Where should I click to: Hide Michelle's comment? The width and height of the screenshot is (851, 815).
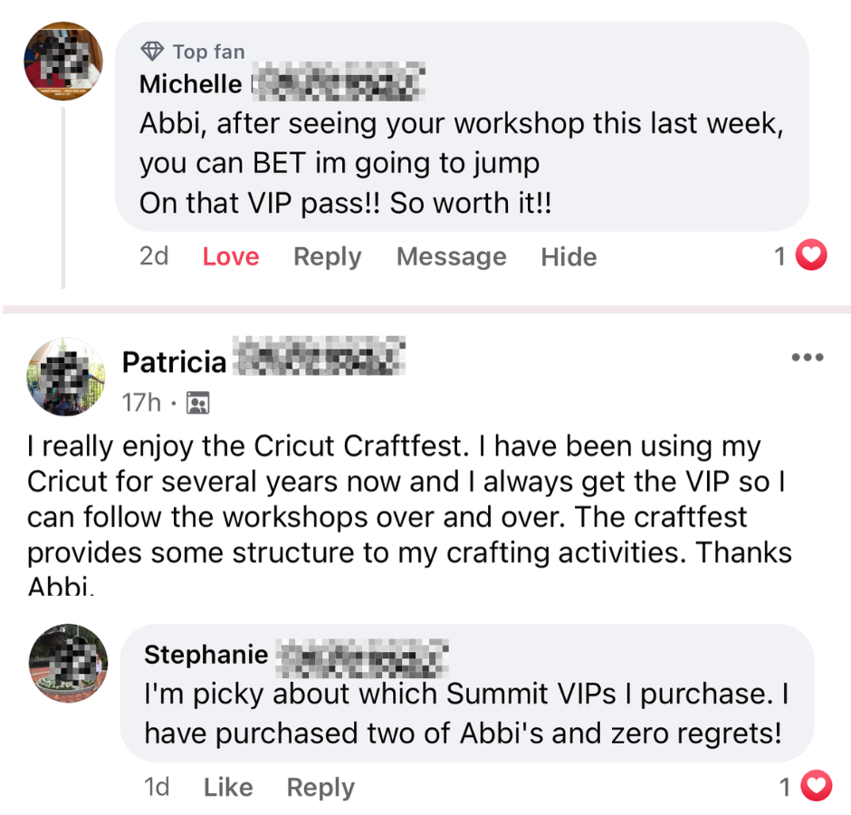click(x=569, y=256)
